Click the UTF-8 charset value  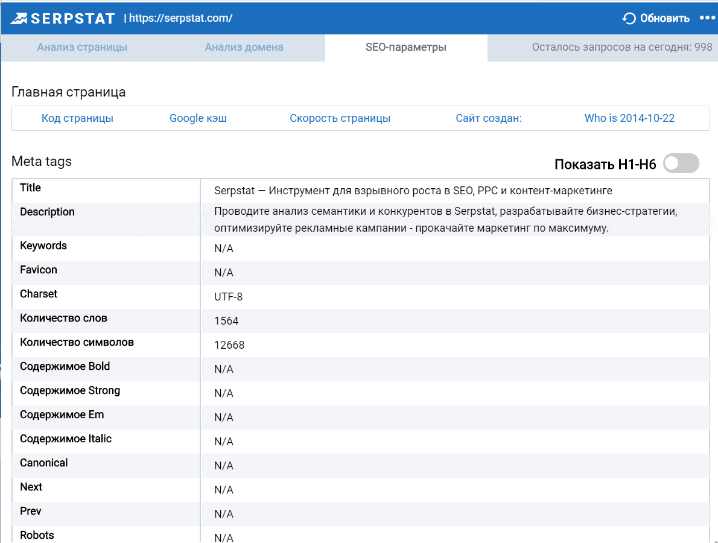click(229, 297)
